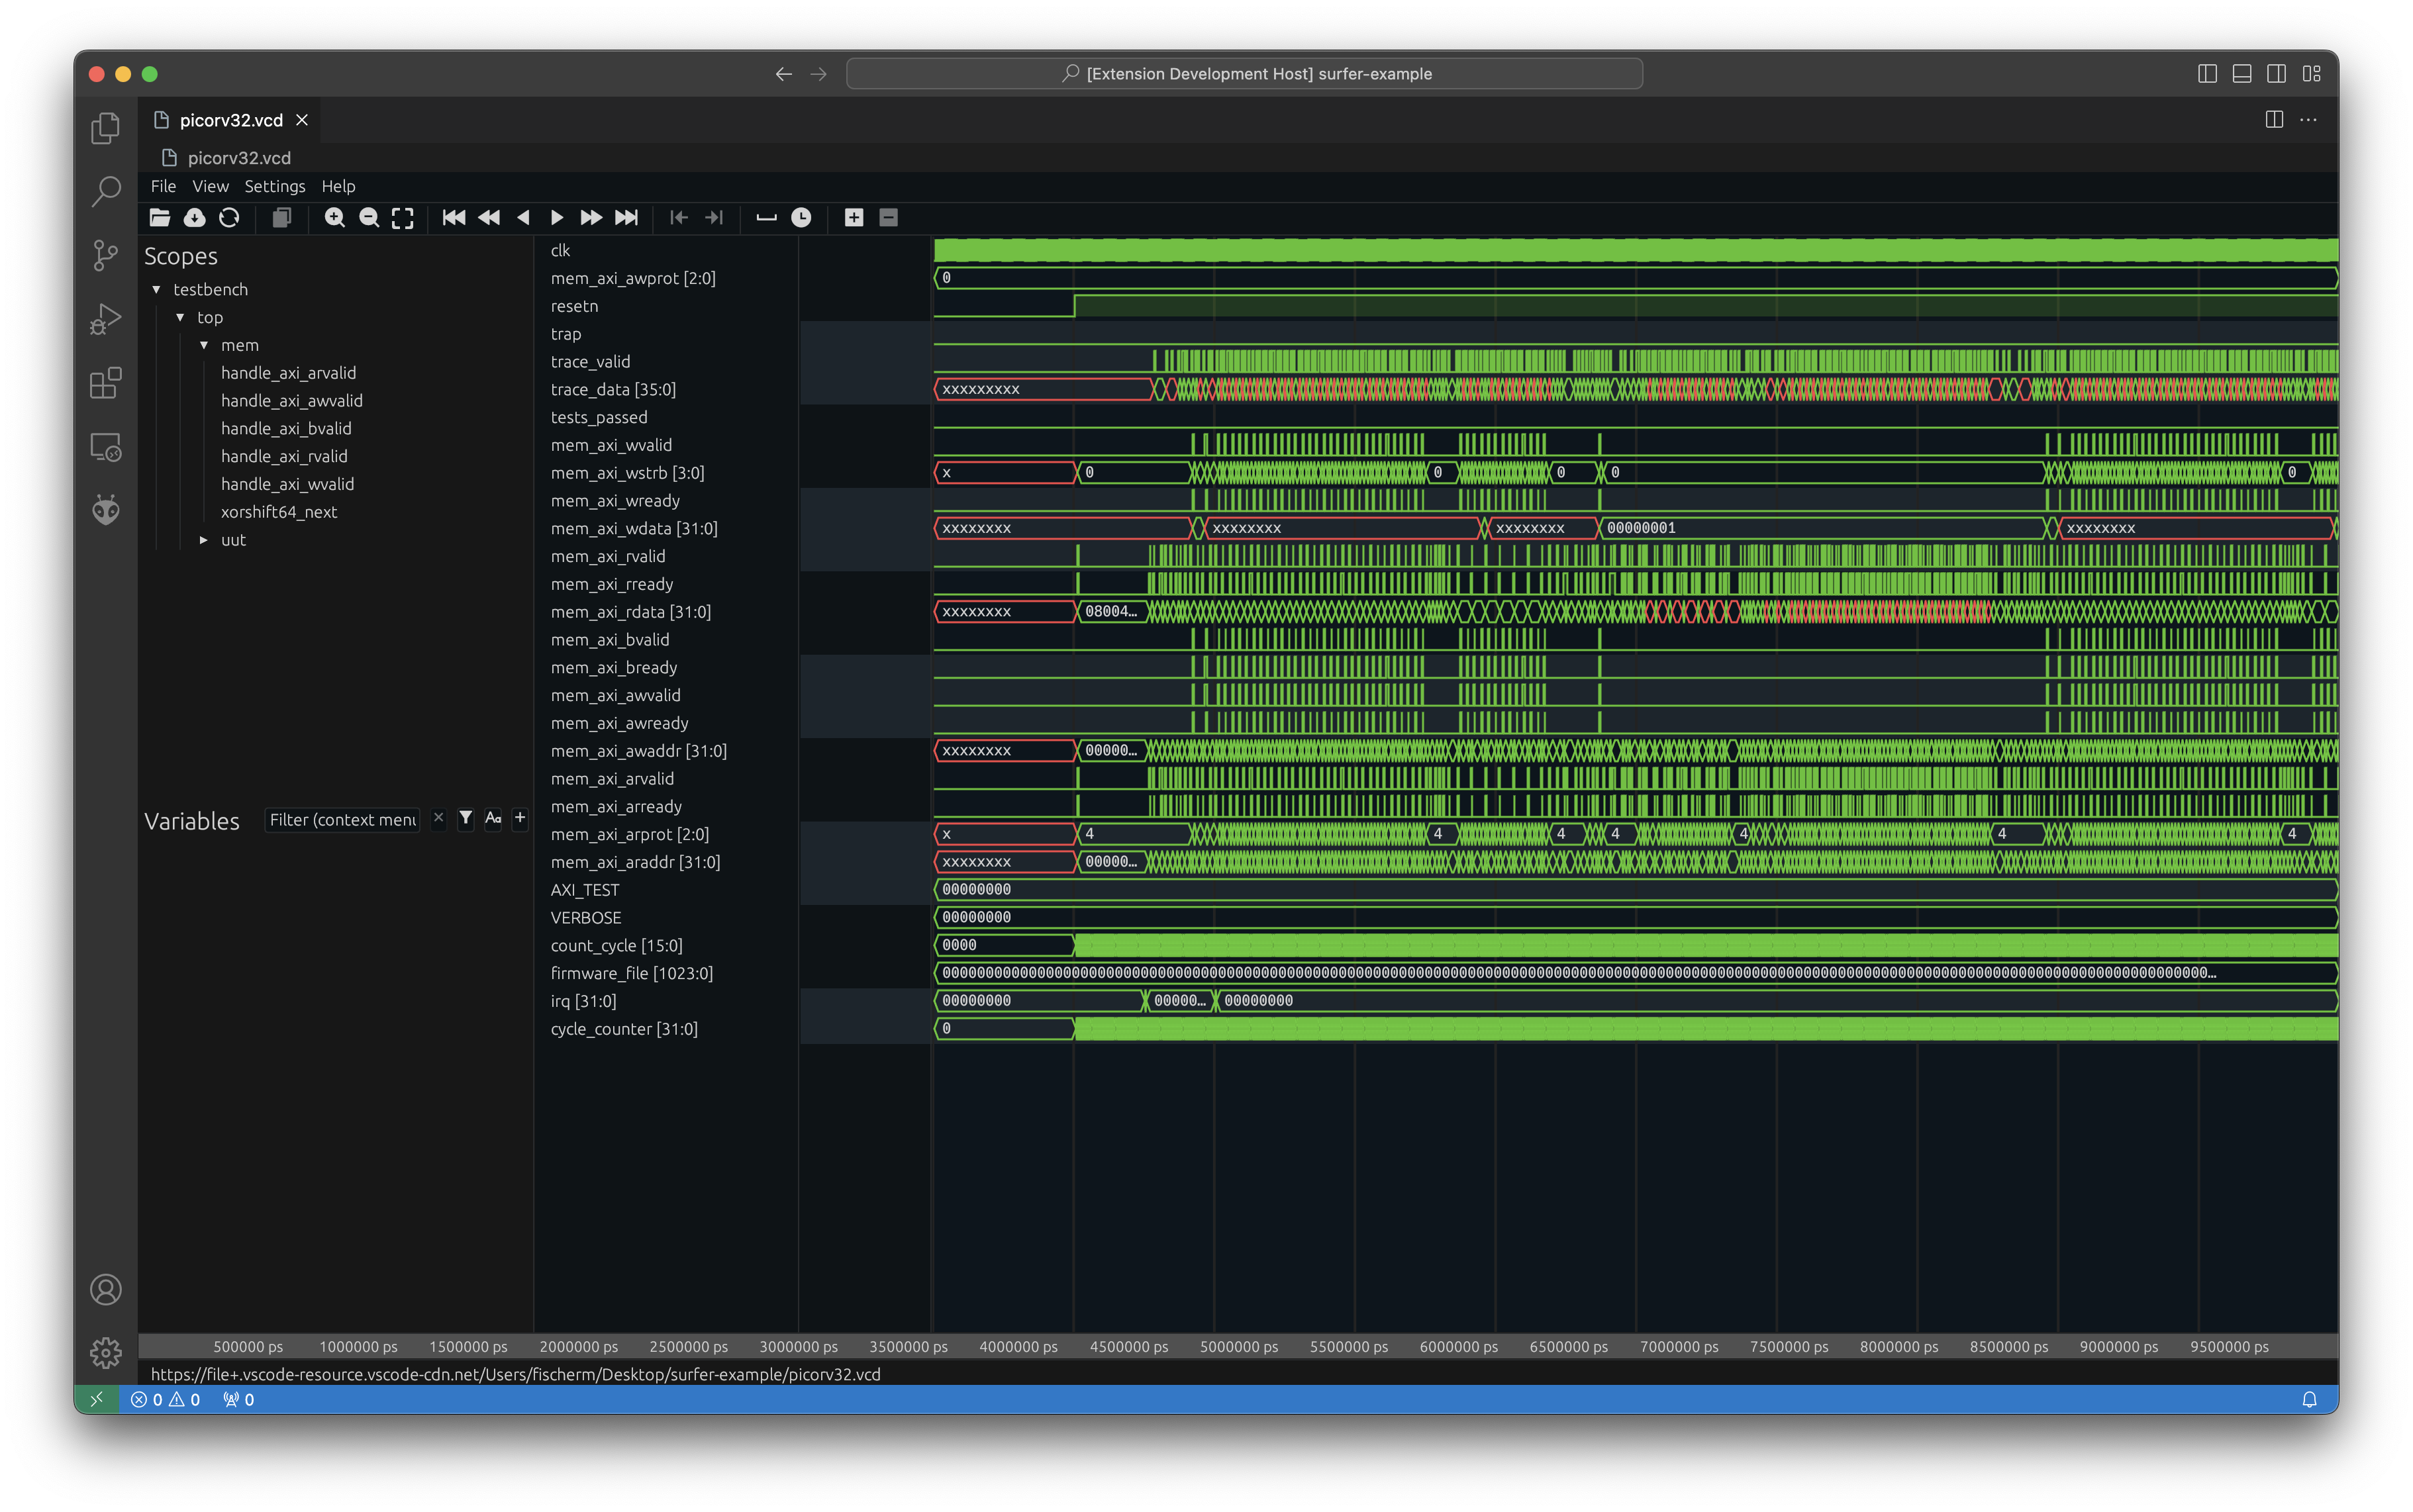Zoom to fit using the bracket icon
This screenshot has width=2413, height=1512.
click(403, 218)
